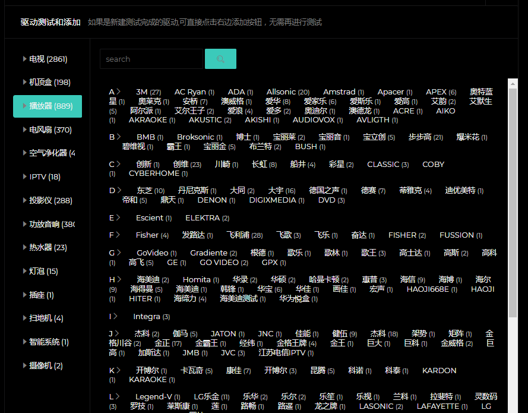This screenshot has width=528, height=413.
Task: Open brand AC Ryan (1)
Action: (194, 92)
